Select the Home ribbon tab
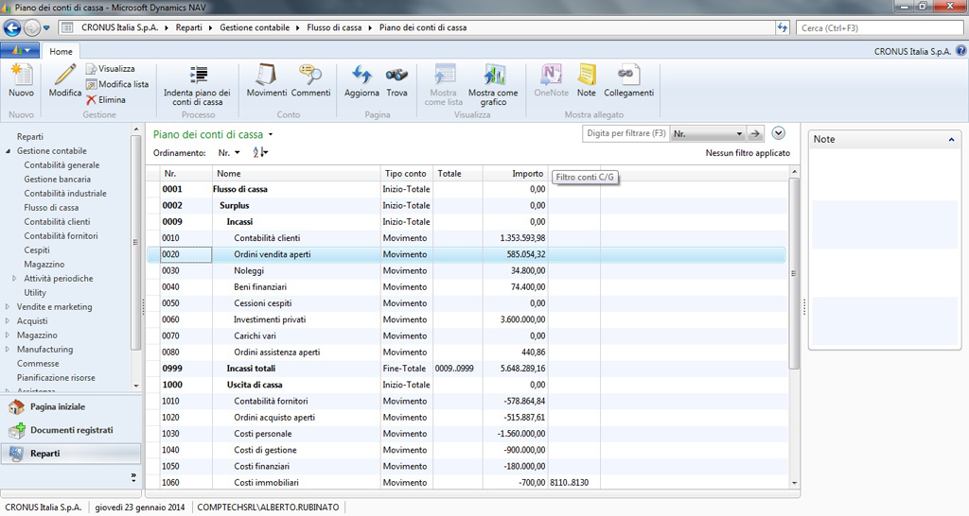 click(x=61, y=51)
